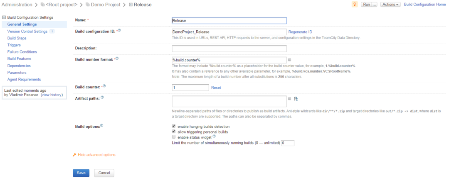Click the orange lightbulb investigation icon
449x183 pixels.
(355, 5)
